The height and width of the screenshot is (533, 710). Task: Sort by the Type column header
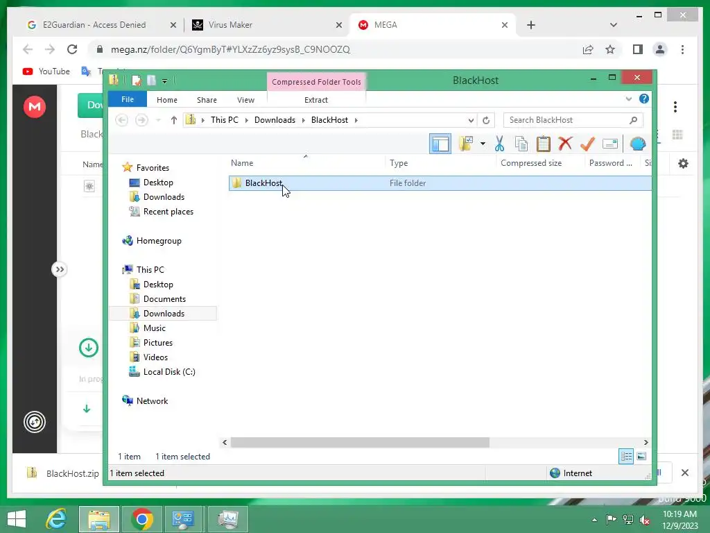(x=399, y=163)
